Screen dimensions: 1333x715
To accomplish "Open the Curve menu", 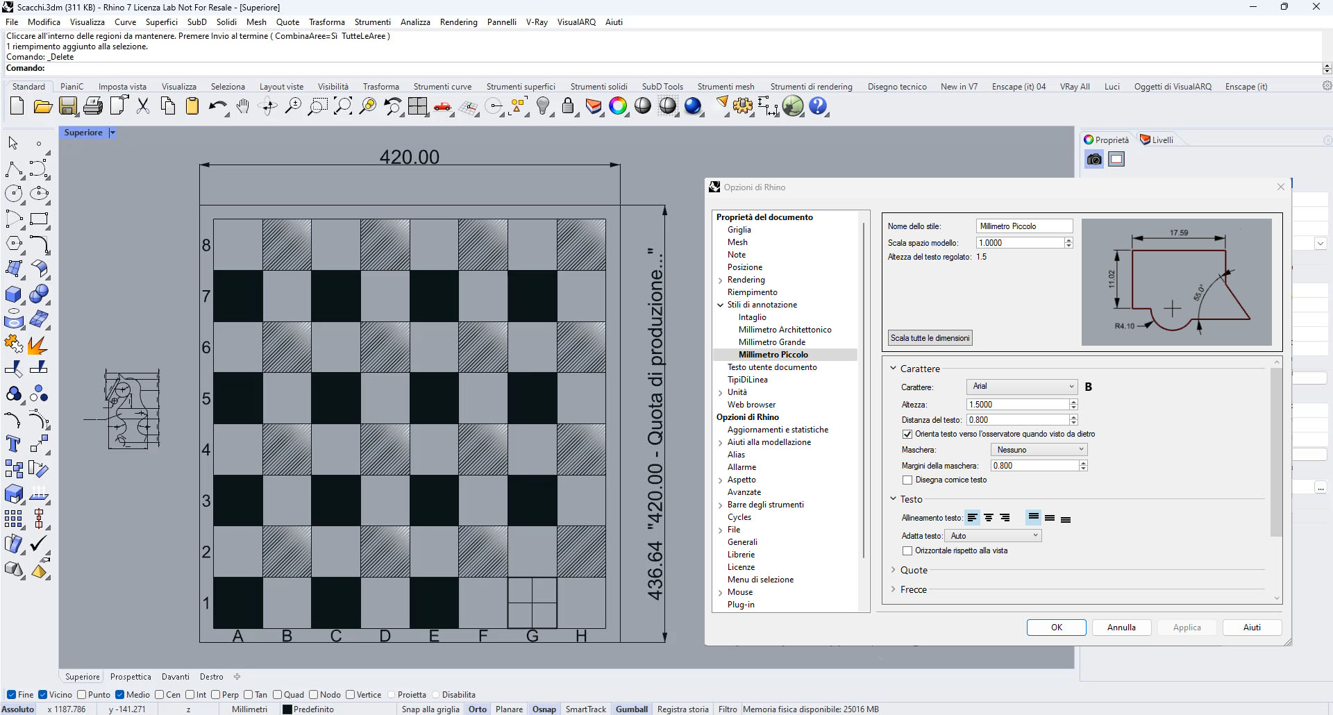I will [125, 22].
